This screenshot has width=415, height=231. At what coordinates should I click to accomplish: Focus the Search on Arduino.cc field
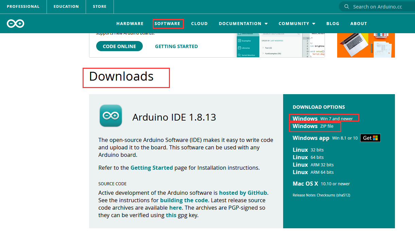coord(377,6)
